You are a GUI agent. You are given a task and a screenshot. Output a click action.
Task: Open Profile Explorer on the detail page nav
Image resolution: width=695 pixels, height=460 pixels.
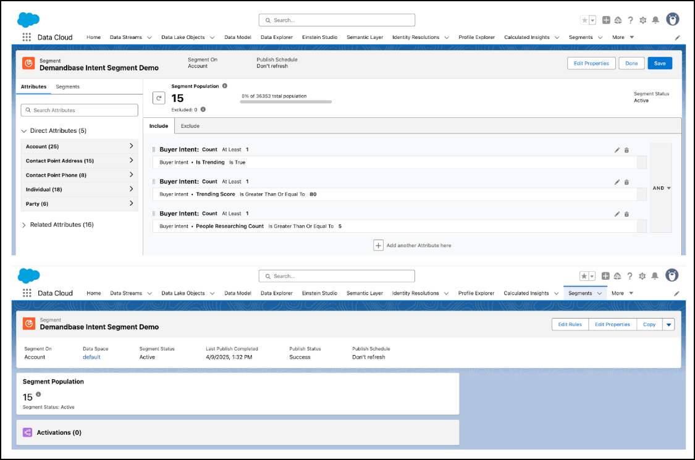tap(476, 293)
